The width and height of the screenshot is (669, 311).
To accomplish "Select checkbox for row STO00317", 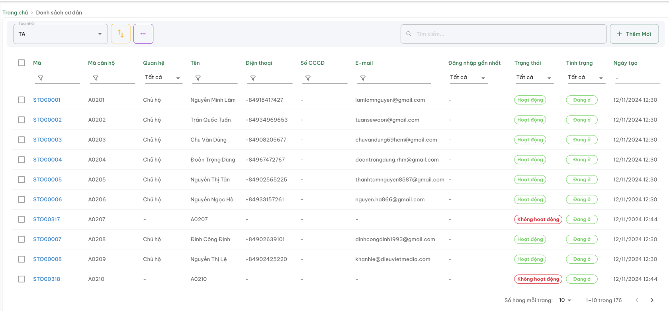I will tap(22, 219).
